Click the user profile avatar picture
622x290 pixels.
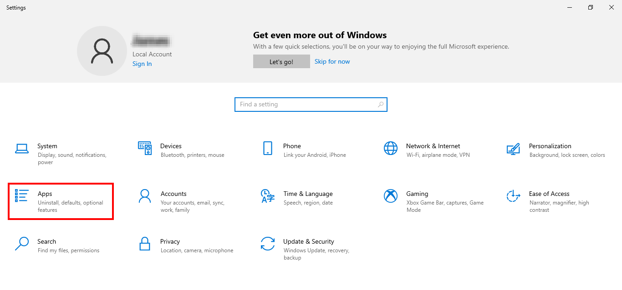click(x=102, y=50)
